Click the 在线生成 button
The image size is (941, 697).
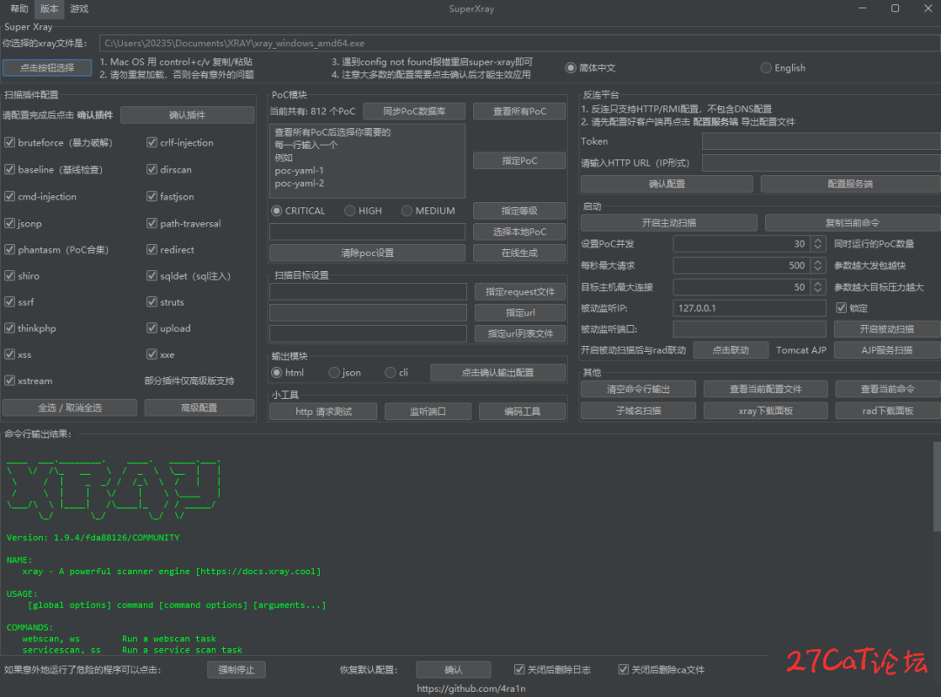pos(519,253)
